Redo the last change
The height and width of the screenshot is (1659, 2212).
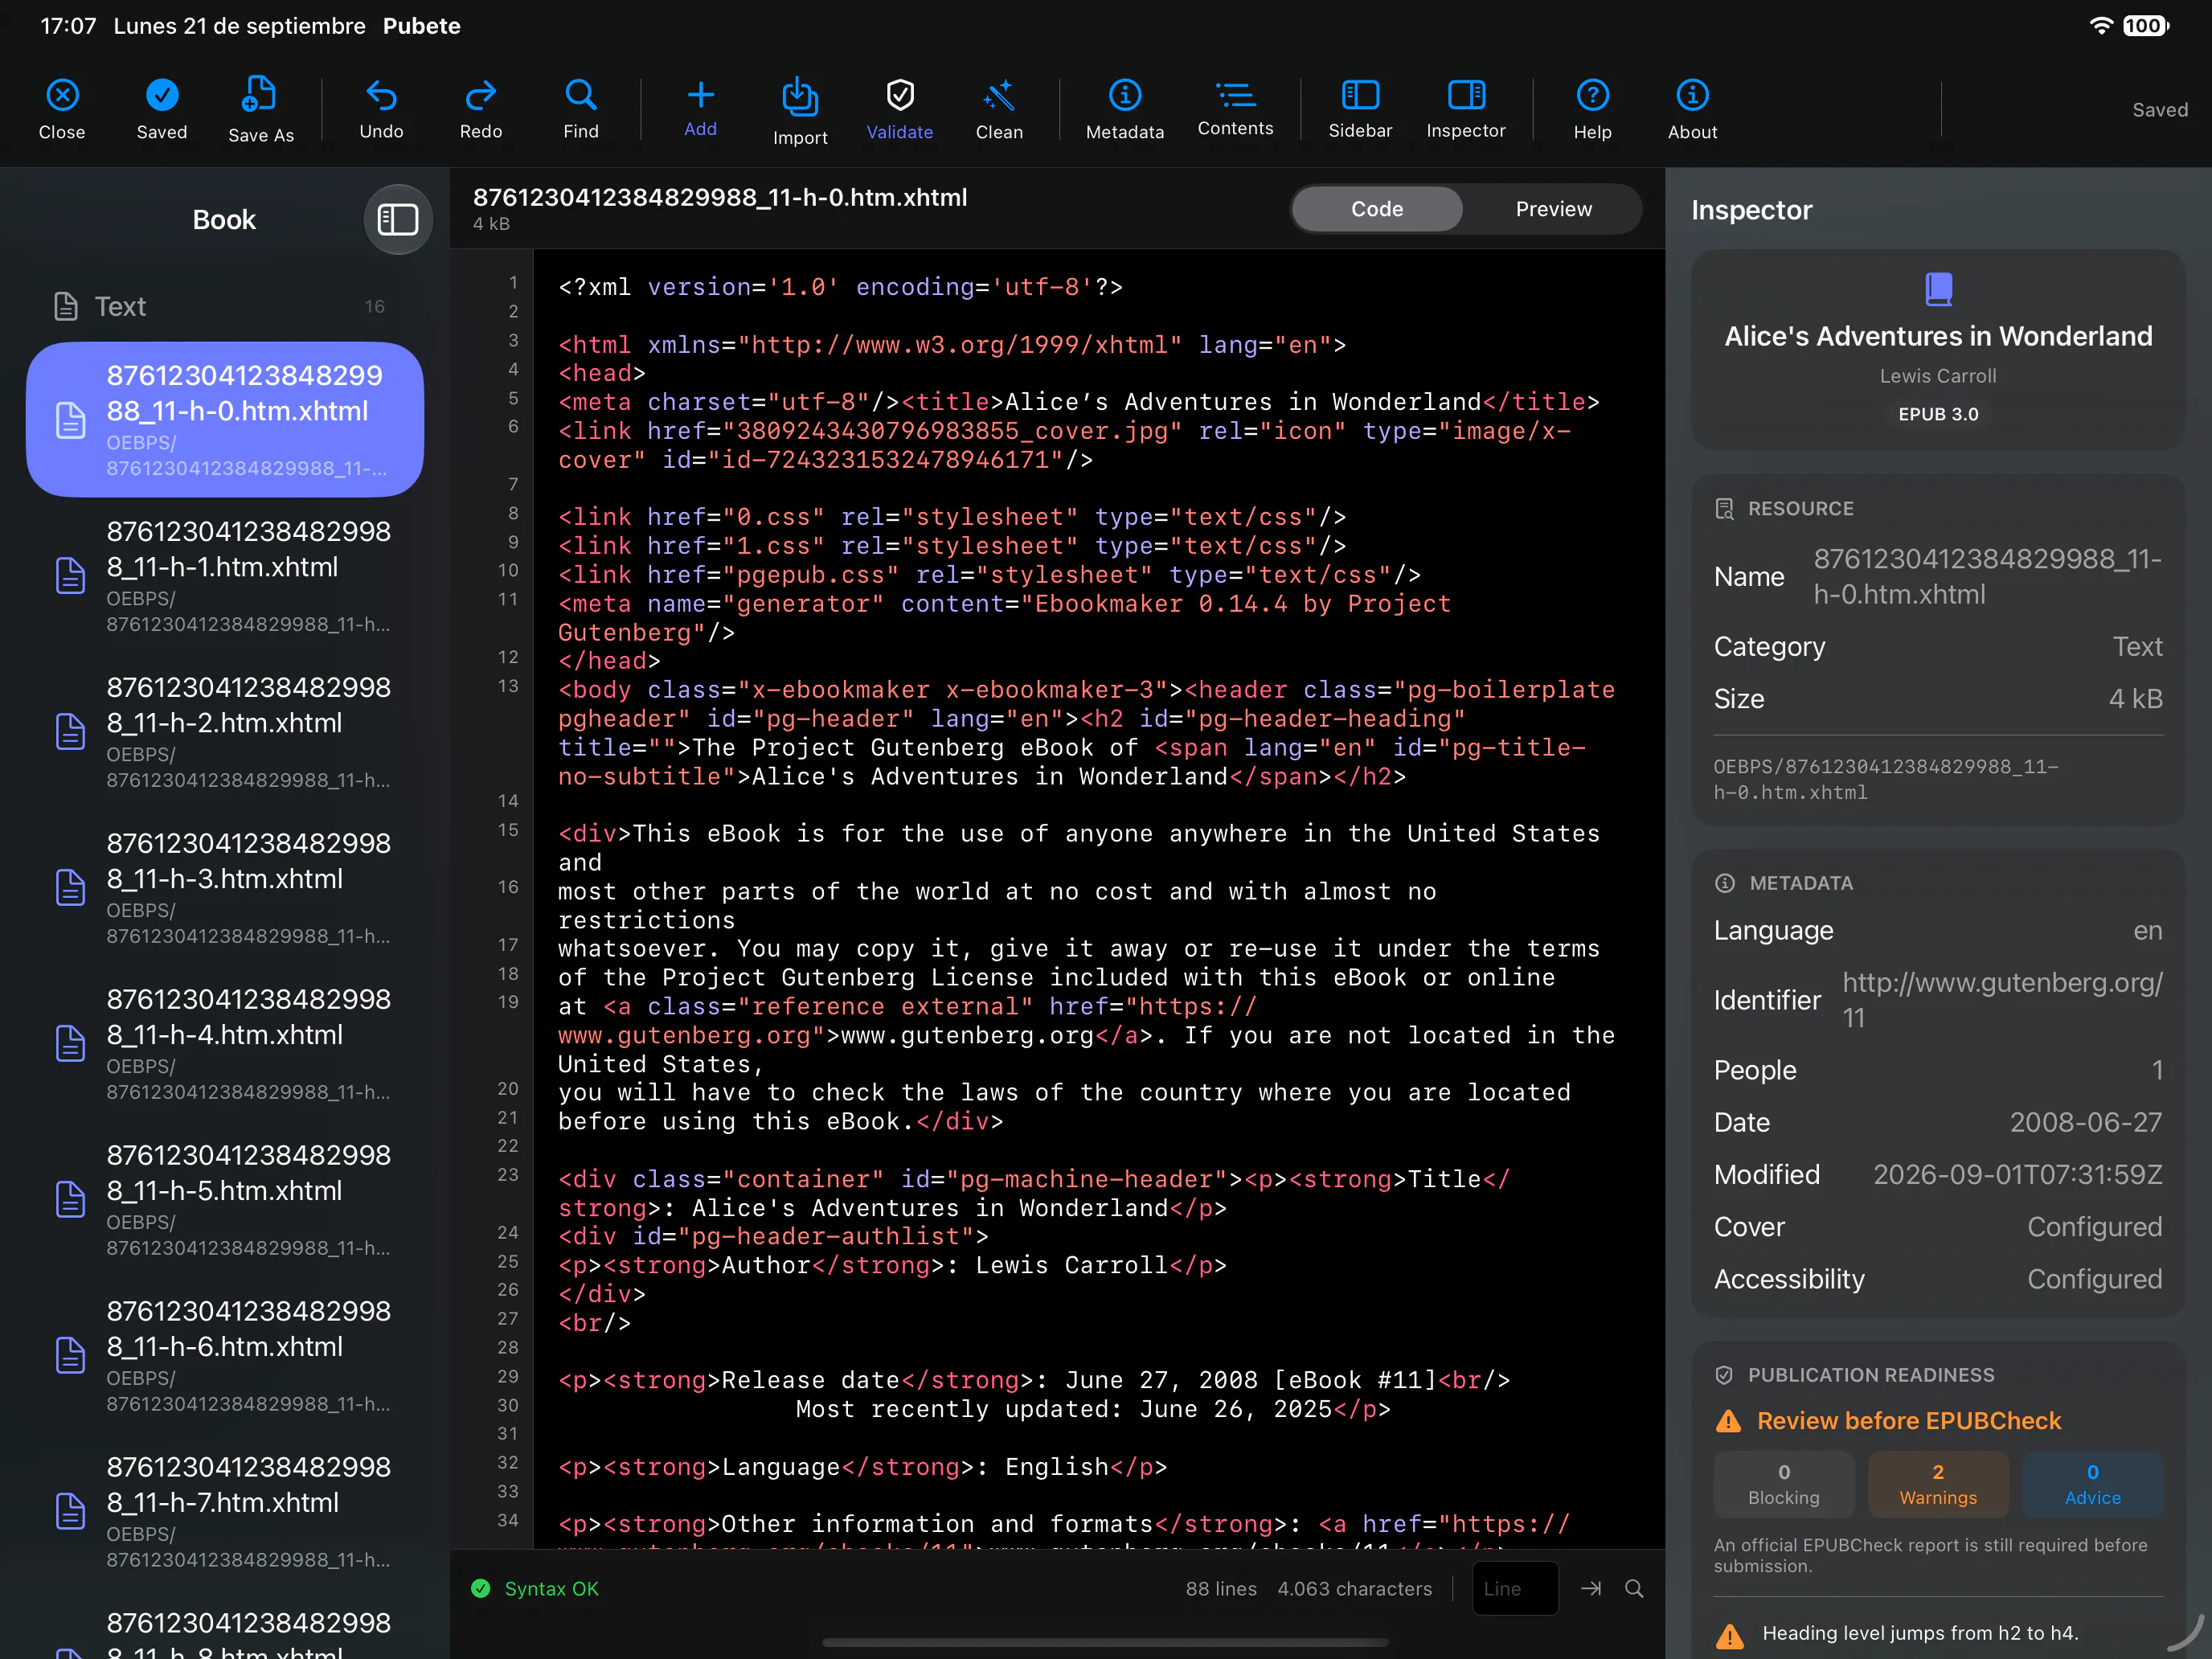[481, 109]
